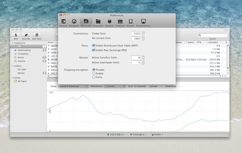
Task: Click the 11m 52s ETA value
Action: [202, 59]
